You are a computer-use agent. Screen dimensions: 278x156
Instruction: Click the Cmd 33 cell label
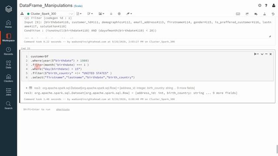[x=26, y=48]
